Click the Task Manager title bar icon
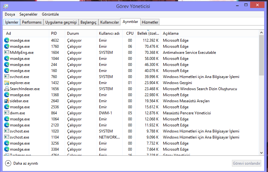The width and height of the screenshot is (268, 172). click(6, 6)
